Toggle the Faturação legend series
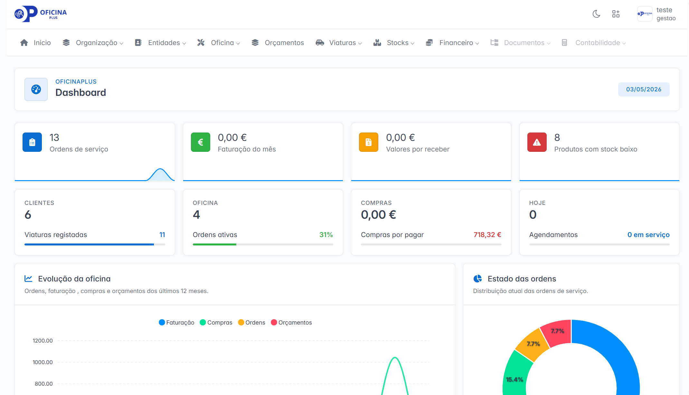689x395 pixels. [x=176, y=322]
